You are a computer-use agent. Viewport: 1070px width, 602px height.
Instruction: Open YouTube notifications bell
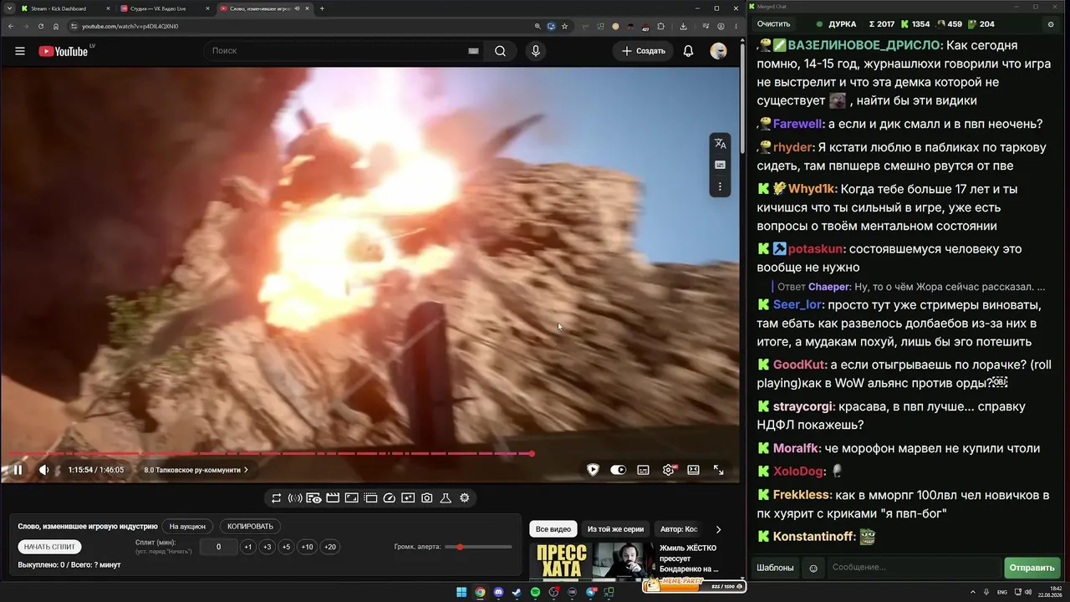[x=688, y=51]
